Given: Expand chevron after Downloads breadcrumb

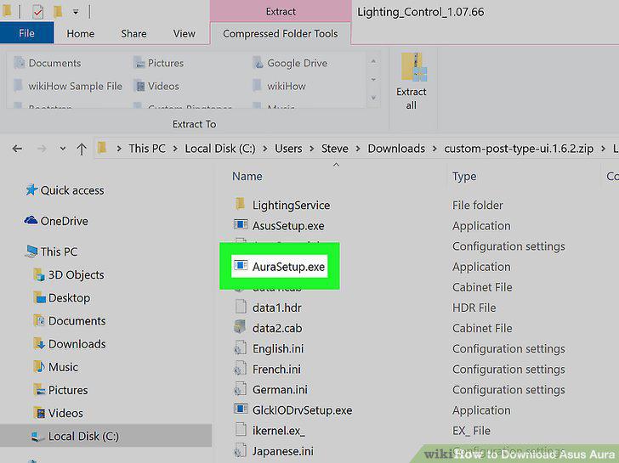Looking at the screenshot, I should coord(434,149).
